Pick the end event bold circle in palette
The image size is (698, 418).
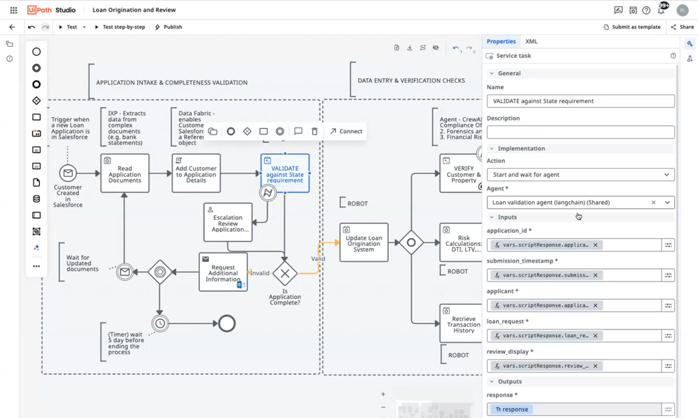(x=36, y=84)
